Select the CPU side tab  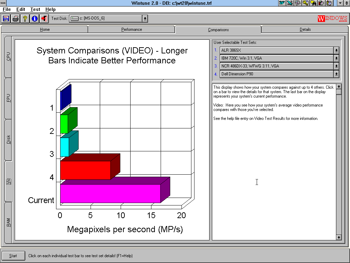pyautogui.click(x=9, y=57)
